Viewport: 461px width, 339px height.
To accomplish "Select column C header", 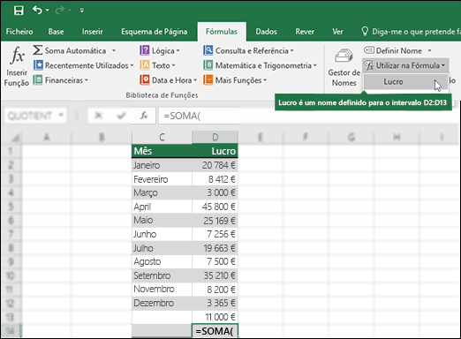I will pos(162,137).
